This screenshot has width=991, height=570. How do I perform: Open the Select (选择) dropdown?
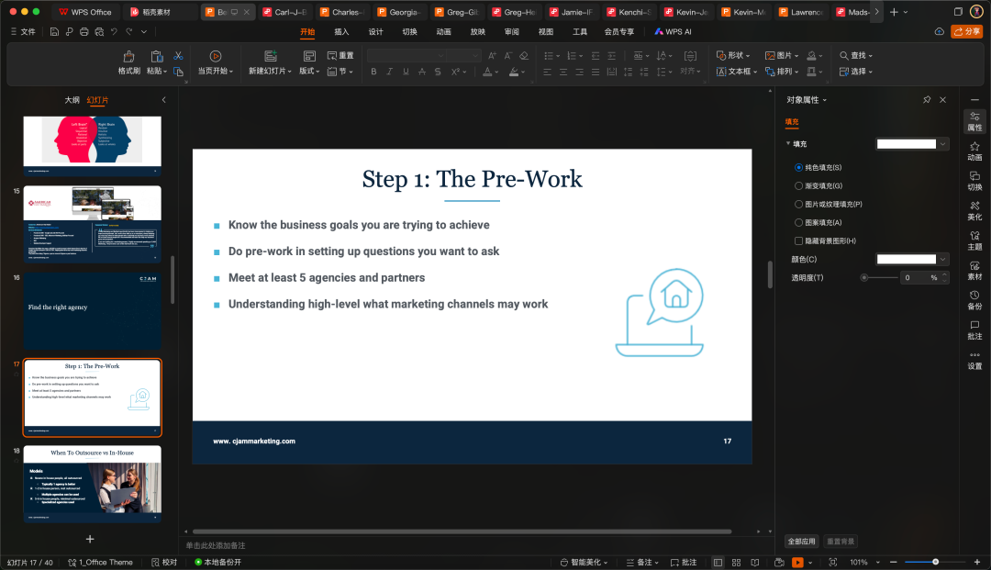tap(856, 72)
